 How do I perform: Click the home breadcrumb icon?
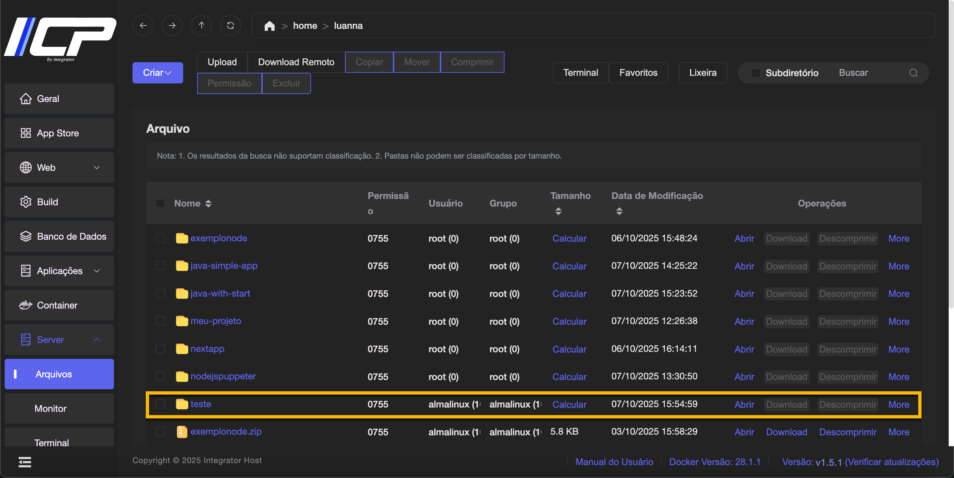coord(269,26)
